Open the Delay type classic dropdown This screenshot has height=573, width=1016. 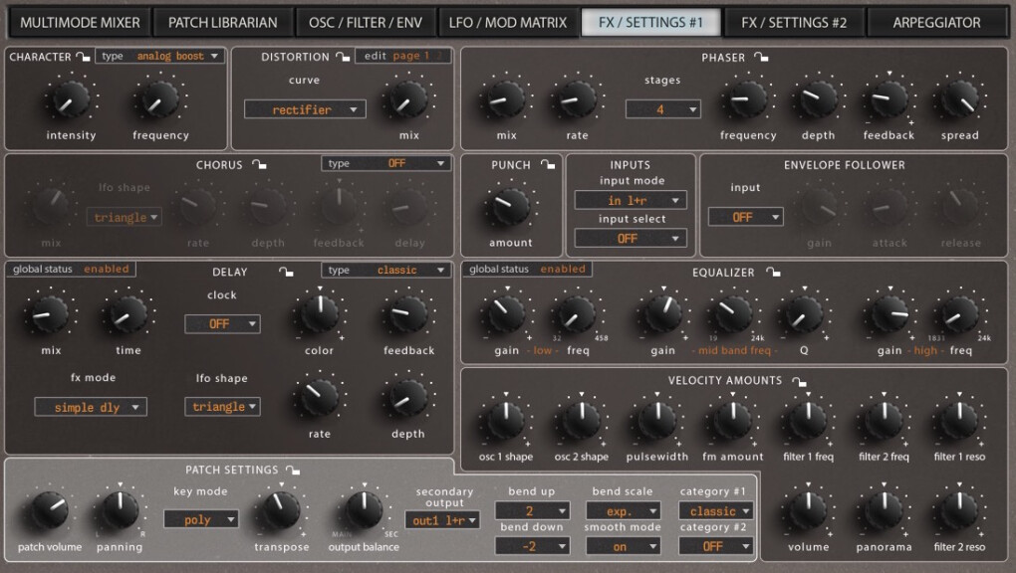tap(385, 270)
